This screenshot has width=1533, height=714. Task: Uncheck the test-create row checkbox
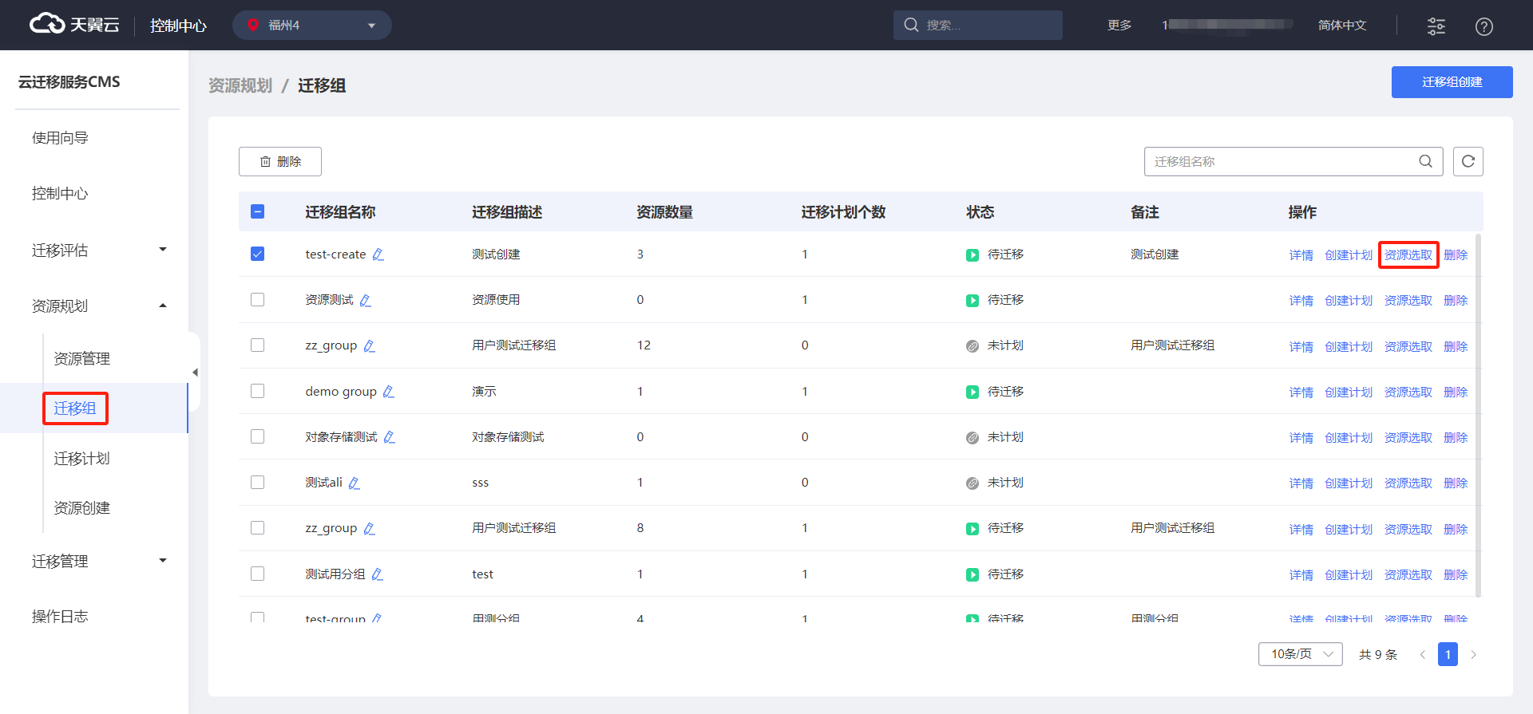pyautogui.click(x=257, y=254)
